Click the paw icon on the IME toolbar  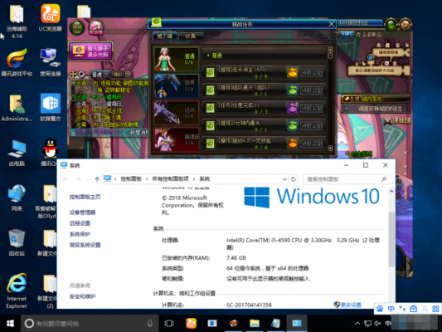(380, 309)
